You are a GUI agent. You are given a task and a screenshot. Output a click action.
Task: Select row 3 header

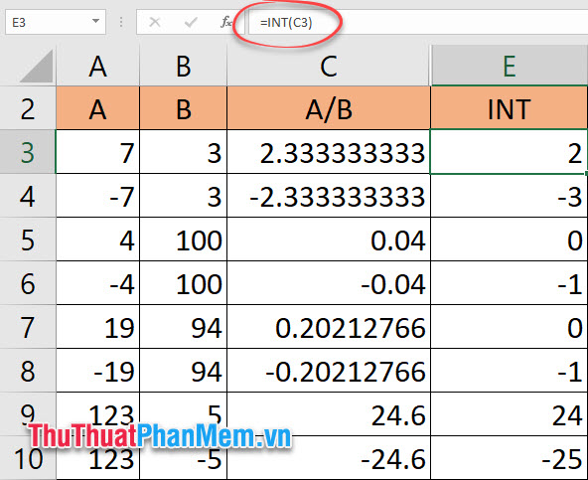click(28, 152)
